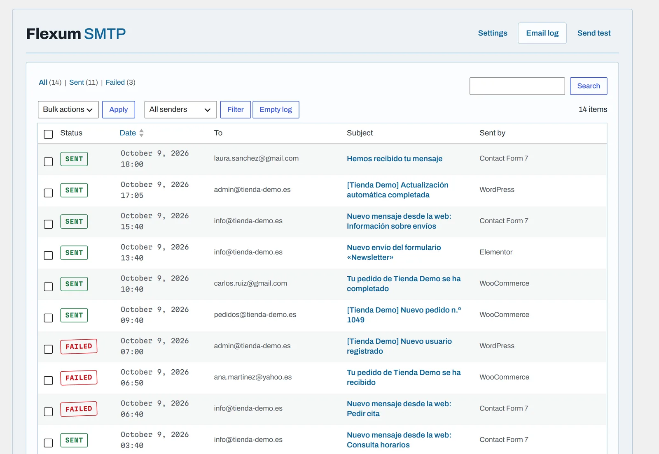Click the Filter button
This screenshot has height=454, width=659.
coord(235,109)
